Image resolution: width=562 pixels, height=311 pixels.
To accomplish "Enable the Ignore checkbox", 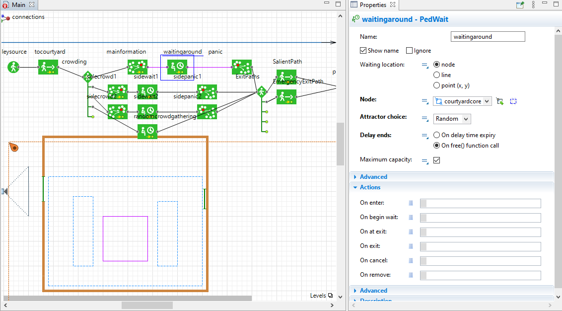I will click(x=409, y=51).
